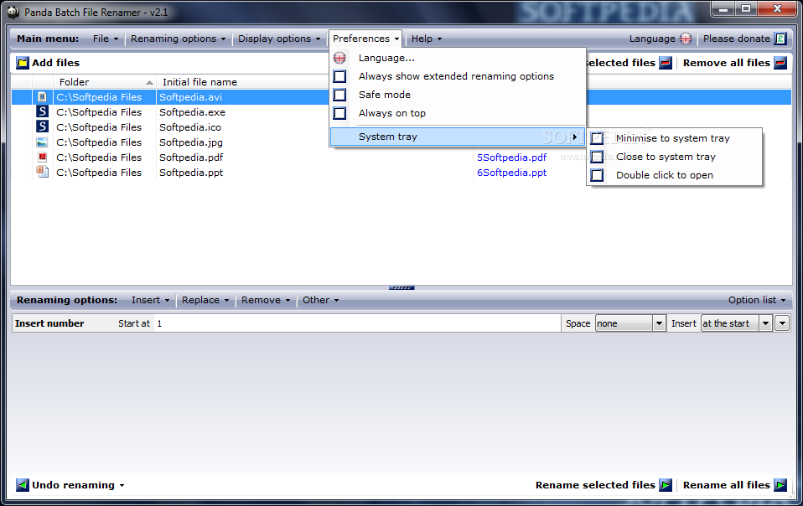Screen dimensions: 803x506
Task: Select the Softpedia.exe file name
Action: point(192,112)
